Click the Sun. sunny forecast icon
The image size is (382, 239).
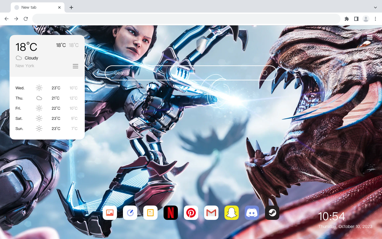pos(39,128)
